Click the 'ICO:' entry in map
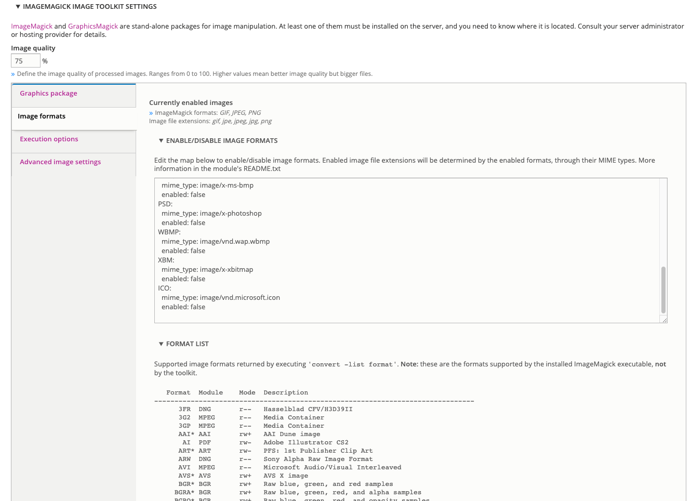 point(165,288)
